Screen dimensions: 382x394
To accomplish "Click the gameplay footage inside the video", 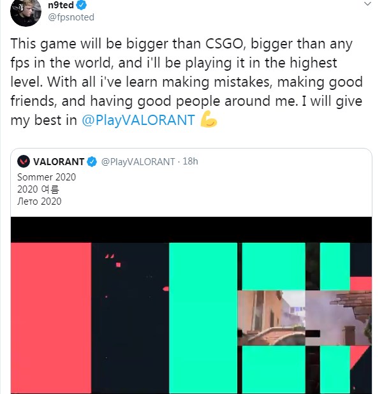I will pyautogui.click(x=304, y=318).
